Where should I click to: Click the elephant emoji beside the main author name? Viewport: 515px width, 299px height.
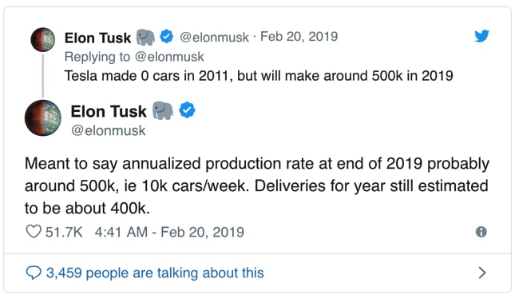point(163,111)
